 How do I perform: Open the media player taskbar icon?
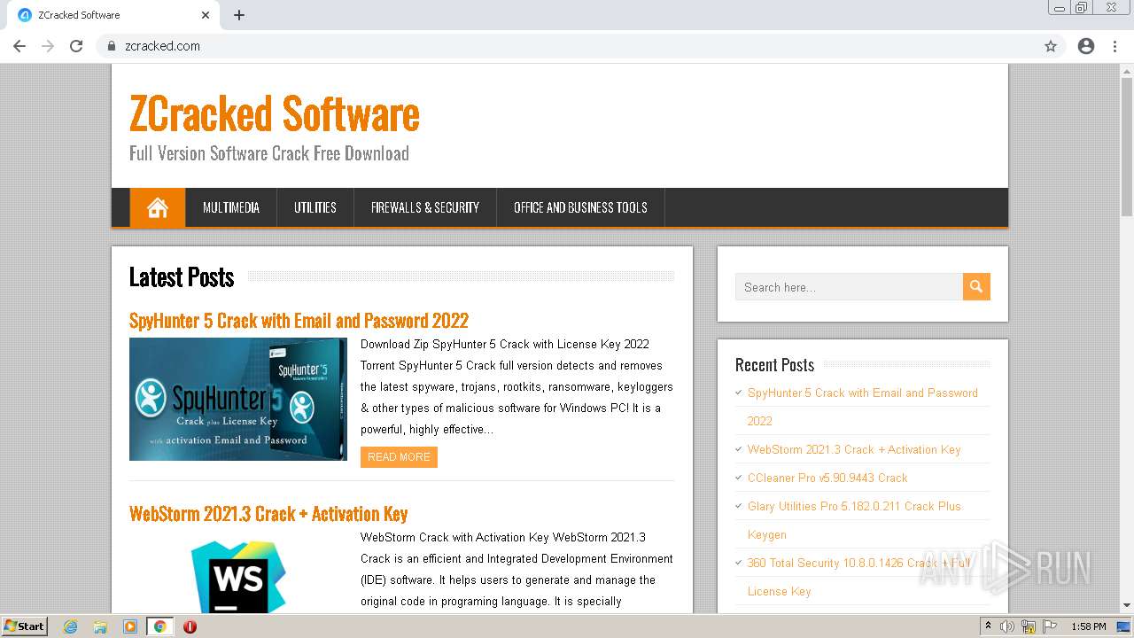130,626
